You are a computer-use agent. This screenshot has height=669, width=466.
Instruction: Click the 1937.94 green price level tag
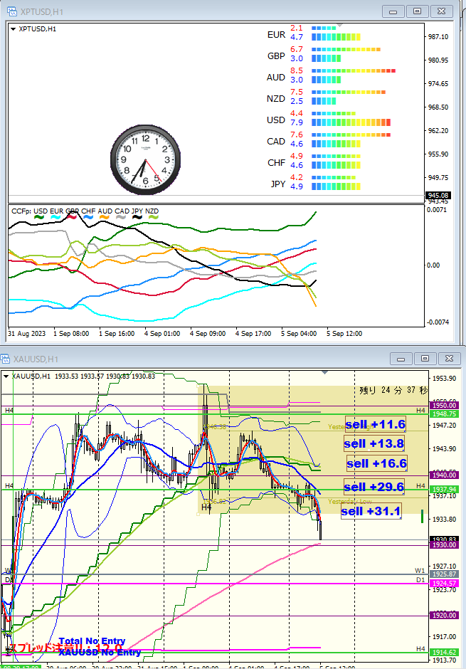point(444,490)
